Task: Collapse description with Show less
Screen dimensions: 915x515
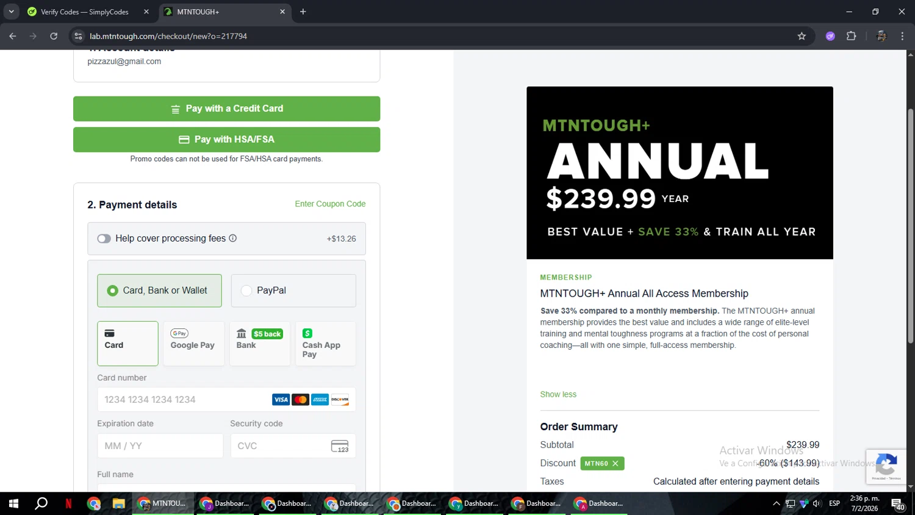Action: tap(558, 394)
